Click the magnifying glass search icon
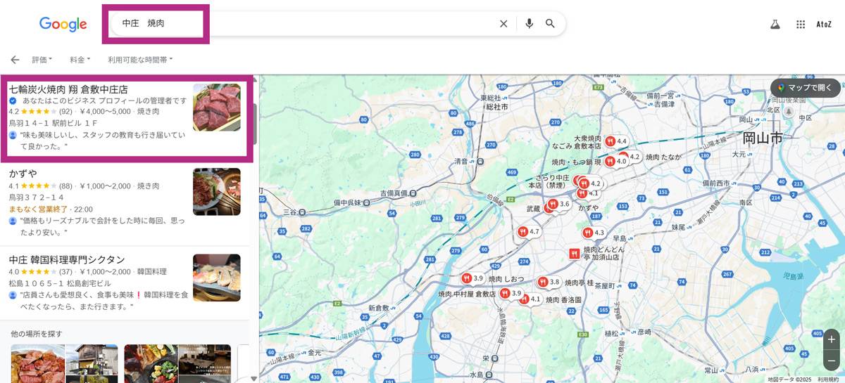 point(550,24)
